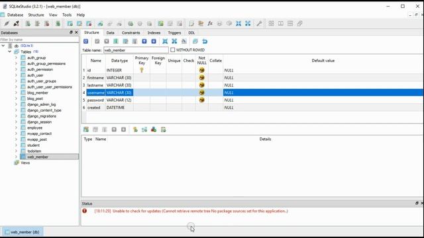The width and height of the screenshot is (424, 238).
Task: Expand the auth_group table node
Action: point(16,58)
